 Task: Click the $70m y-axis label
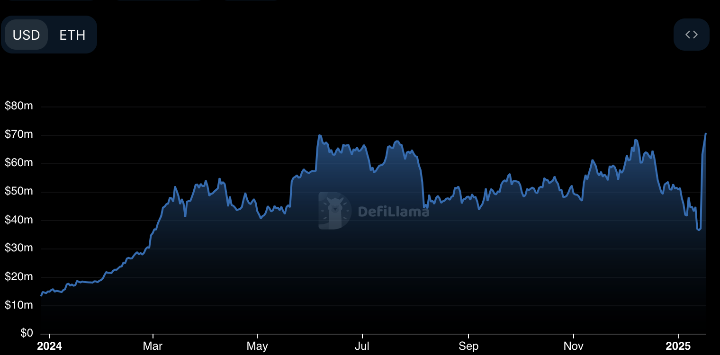coord(19,134)
